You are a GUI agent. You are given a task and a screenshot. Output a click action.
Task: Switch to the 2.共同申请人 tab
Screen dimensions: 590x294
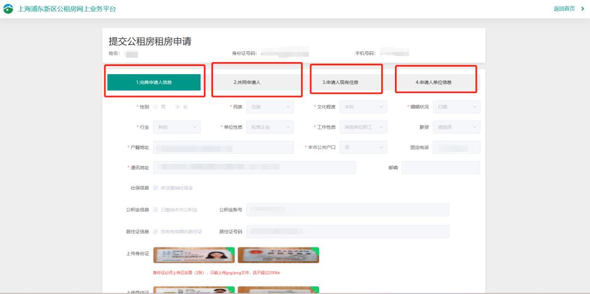247,82
